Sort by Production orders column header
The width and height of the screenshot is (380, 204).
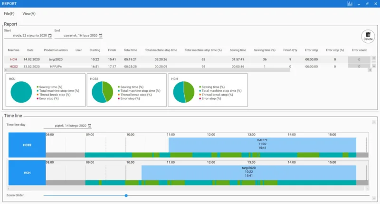[x=56, y=50]
